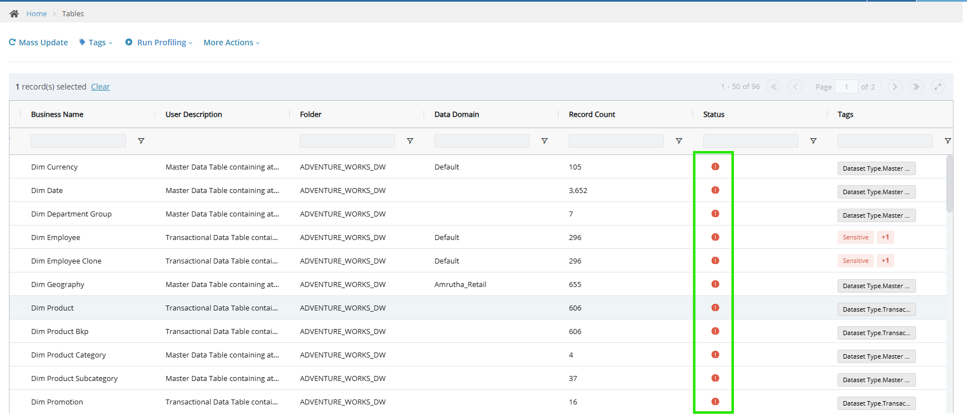Select the Dim Geography table name
Screen dimensions: 967x414
tap(58, 284)
